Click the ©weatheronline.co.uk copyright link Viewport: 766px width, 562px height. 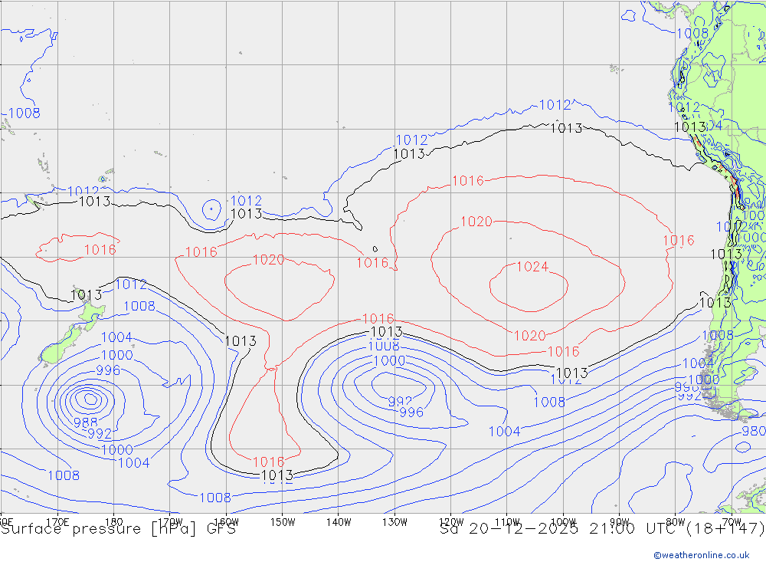pos(702,555)
